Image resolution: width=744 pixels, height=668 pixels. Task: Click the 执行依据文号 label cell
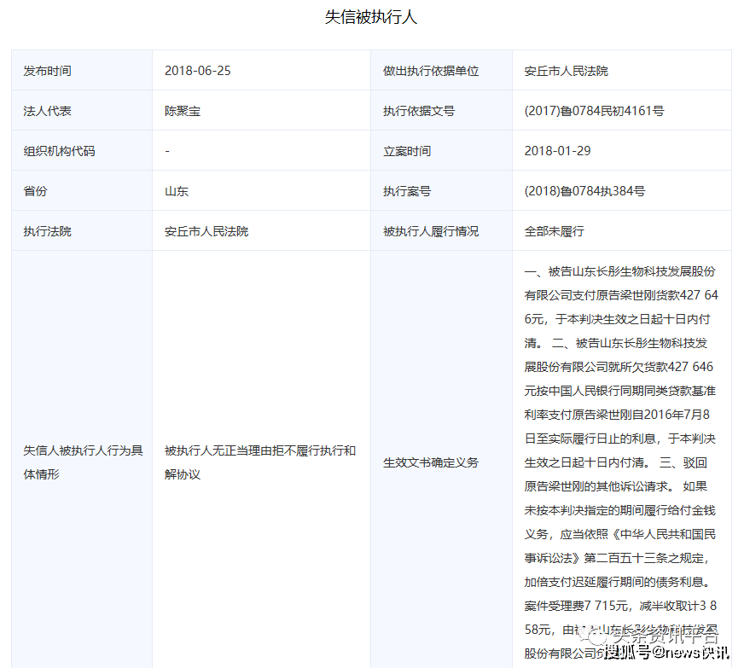click(x=419, y=111)
